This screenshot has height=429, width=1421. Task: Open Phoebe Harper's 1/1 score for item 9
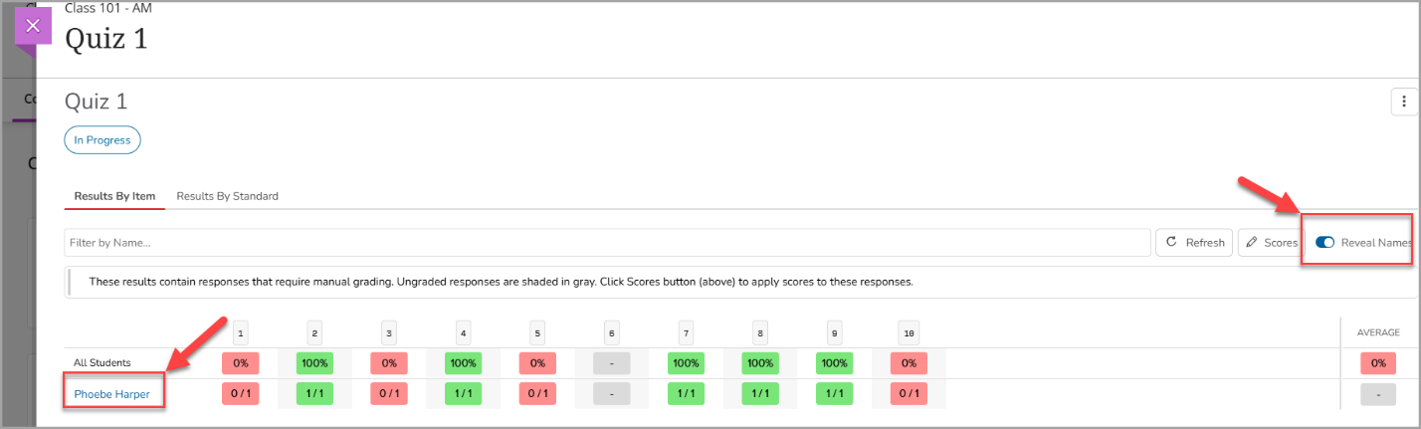835,394
